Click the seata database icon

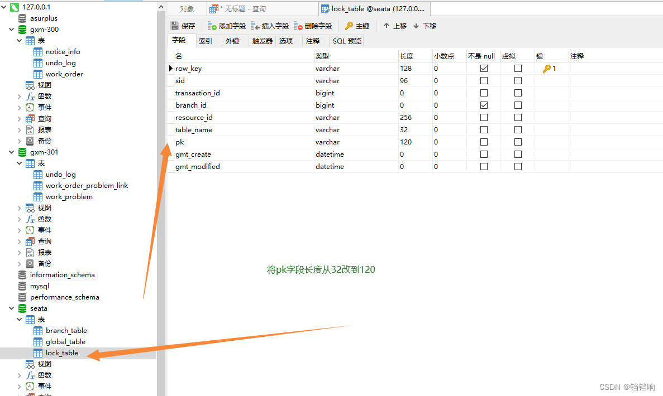click(x=22, y=308)
